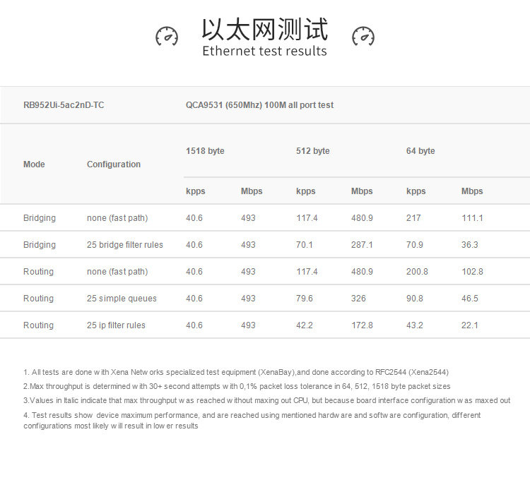
Task: Click the Mode column header
Action: click(x=34, y=164)
